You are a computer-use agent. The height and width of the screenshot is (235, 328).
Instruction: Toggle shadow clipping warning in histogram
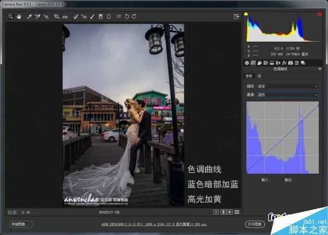246,14
